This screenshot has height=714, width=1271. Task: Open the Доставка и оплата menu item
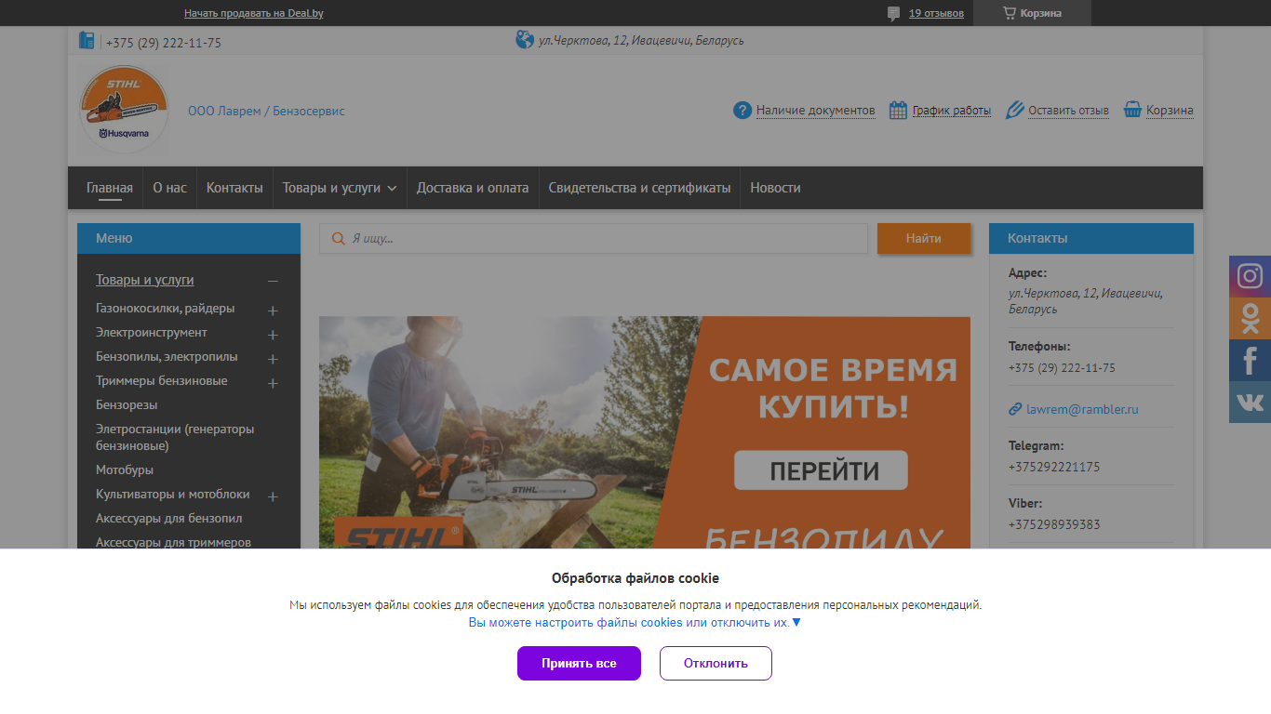[x=473, y=188]
